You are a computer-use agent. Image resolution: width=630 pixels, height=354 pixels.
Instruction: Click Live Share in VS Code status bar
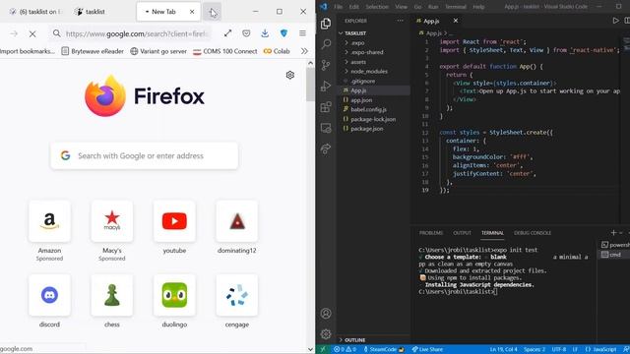point(427,349)
